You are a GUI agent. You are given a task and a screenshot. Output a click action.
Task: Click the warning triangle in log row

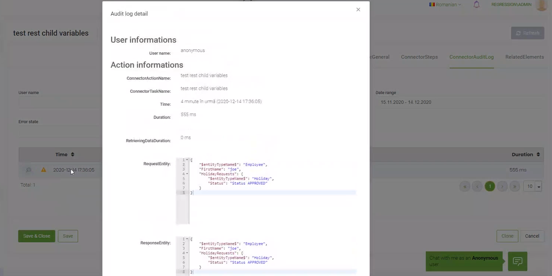coord(43,170)
